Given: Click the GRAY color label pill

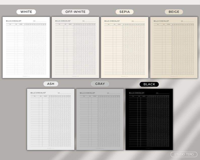Looking at the screenshot, I should (x=100, y=84).
